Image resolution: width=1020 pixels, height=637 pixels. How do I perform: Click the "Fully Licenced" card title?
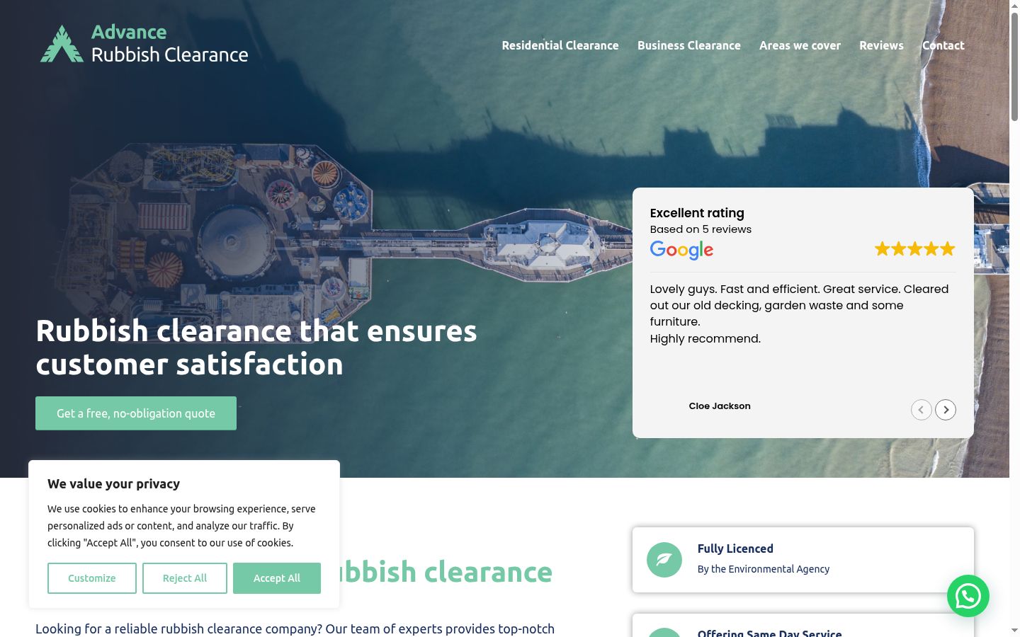coord(735,549)
